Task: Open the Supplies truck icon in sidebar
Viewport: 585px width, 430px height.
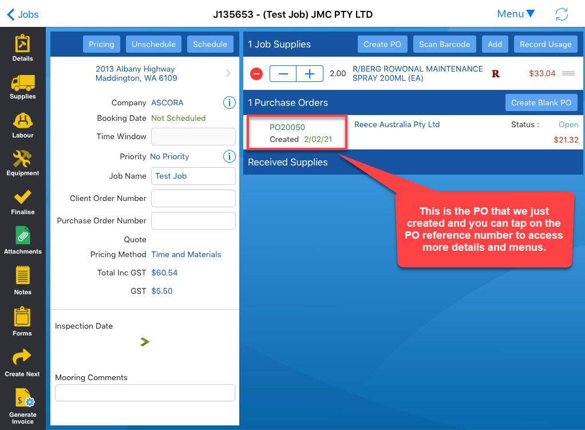Action: (22, 84)
